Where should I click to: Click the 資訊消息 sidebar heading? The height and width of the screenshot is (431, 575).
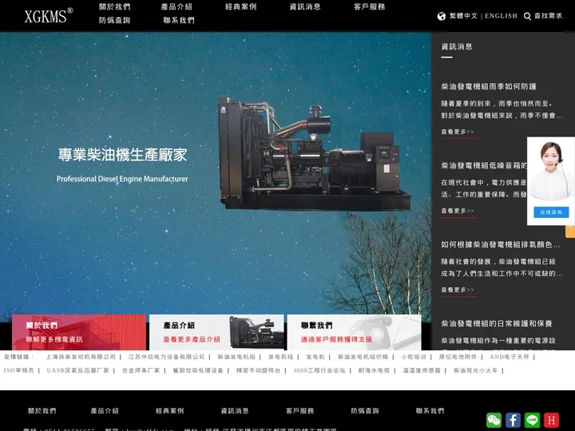(457, 46)
